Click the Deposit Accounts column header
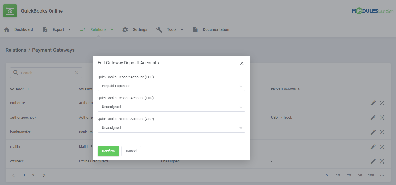 click(285, 89)
